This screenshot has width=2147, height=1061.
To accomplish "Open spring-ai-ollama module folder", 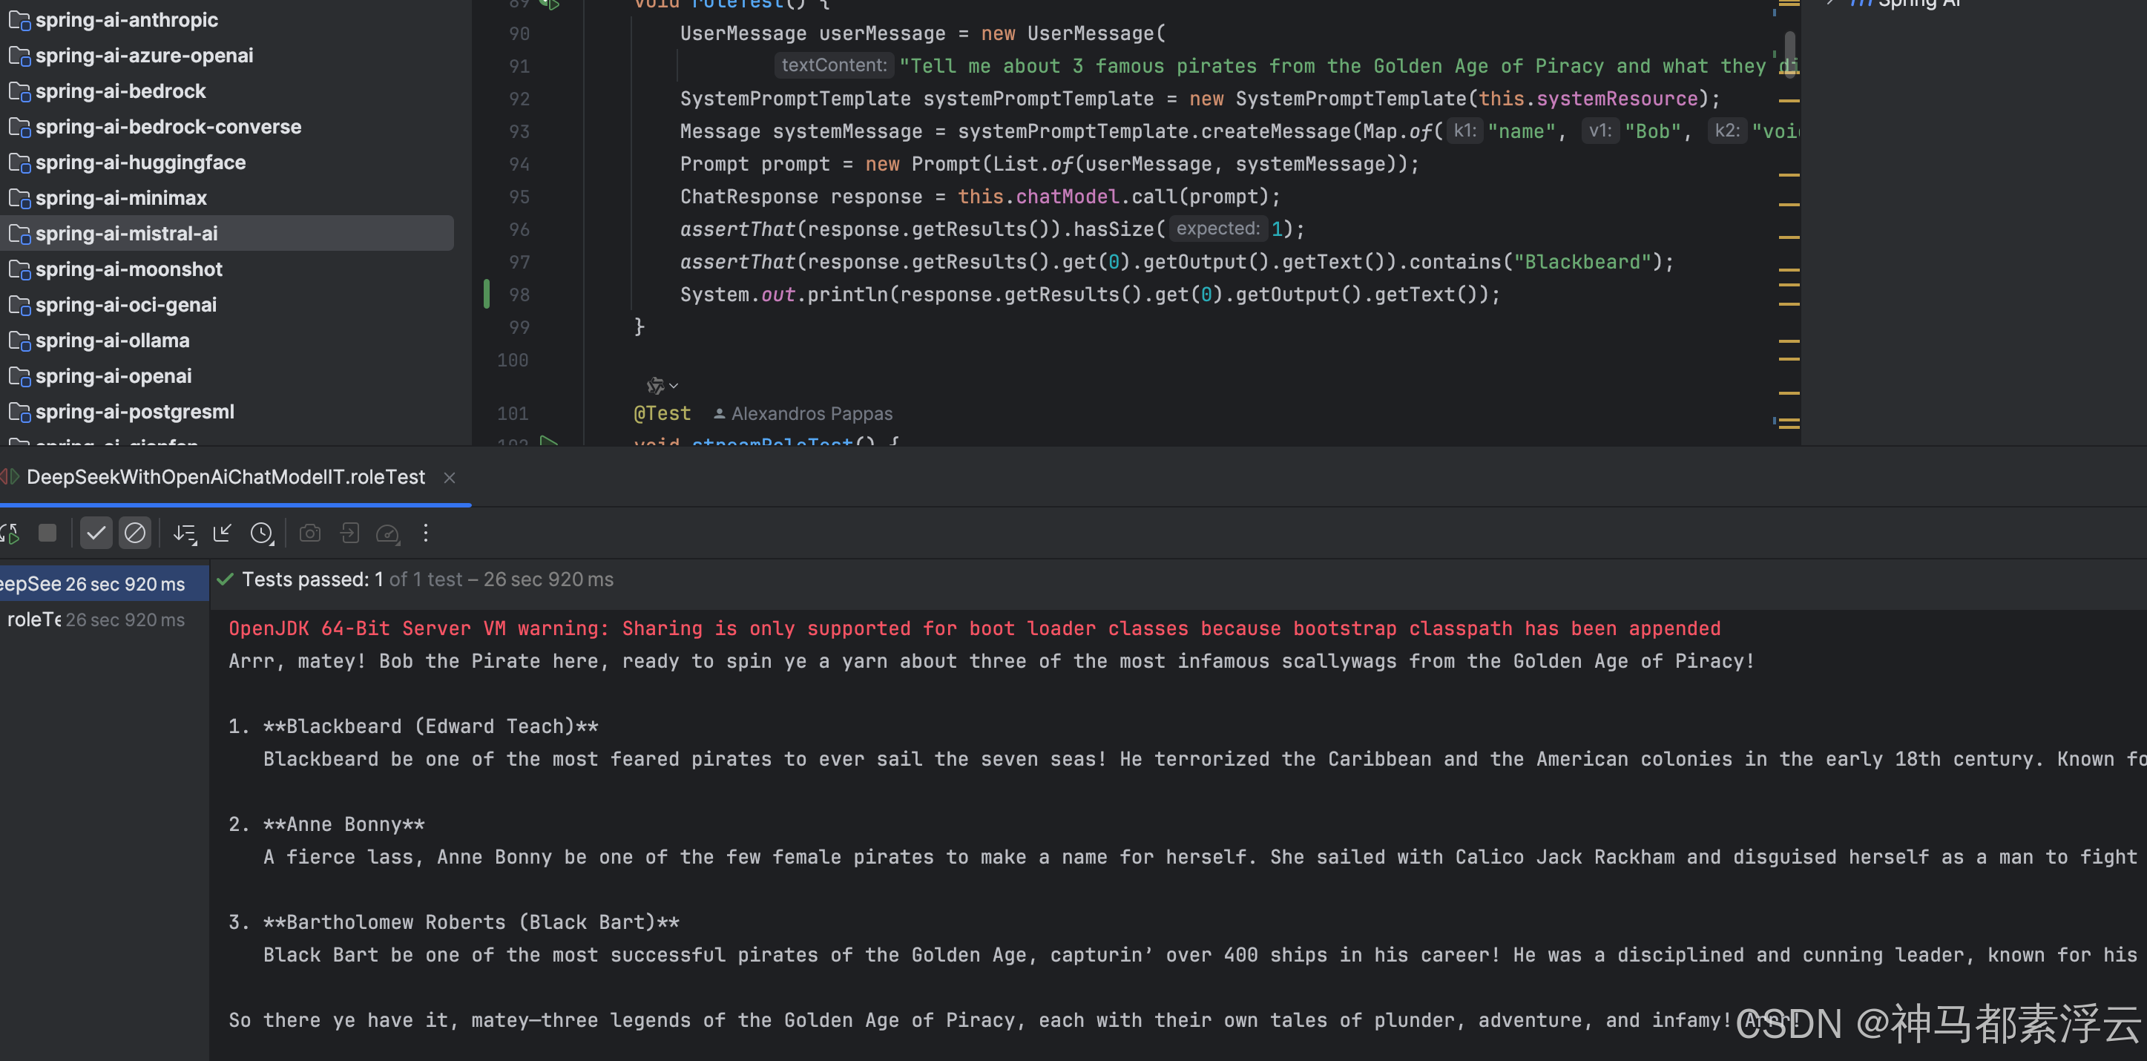I will pos(113,341).
